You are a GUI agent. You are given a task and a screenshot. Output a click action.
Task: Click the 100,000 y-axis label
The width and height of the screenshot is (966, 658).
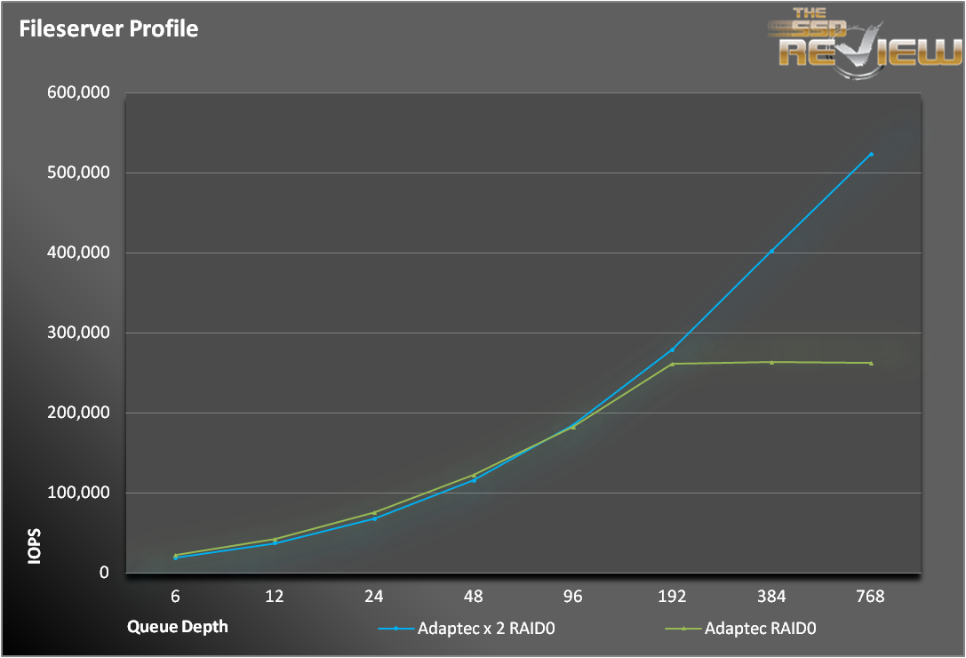[x=76, y=493]
